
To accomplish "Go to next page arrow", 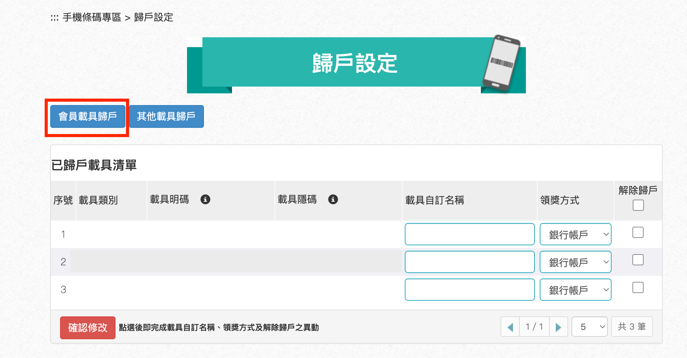I will (558, 327).
